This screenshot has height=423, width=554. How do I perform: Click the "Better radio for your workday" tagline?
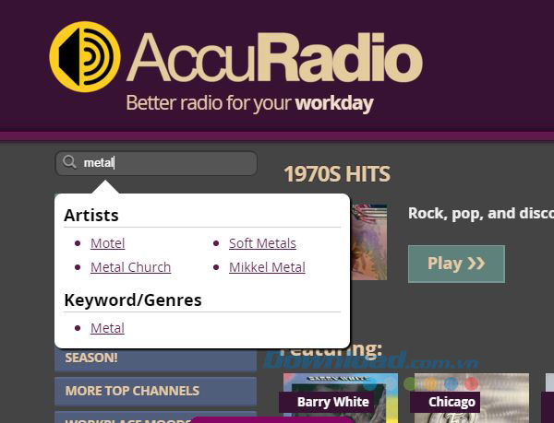coord(249,103)
